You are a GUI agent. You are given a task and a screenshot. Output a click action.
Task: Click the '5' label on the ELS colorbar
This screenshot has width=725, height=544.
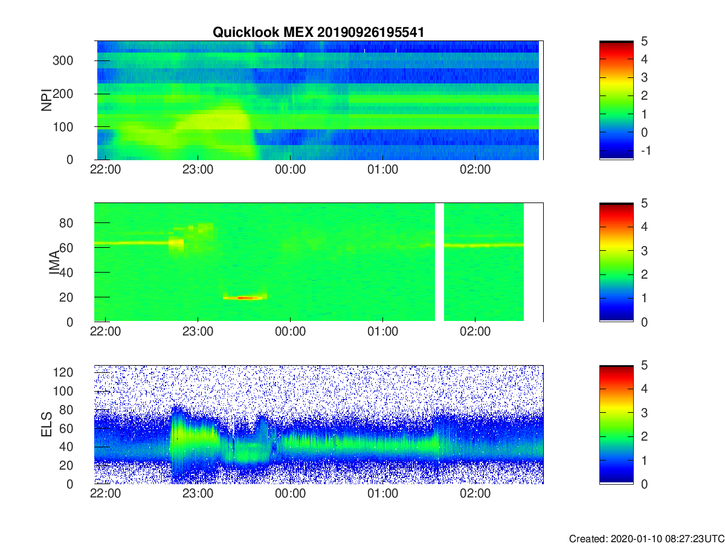(x=643, y=366)
